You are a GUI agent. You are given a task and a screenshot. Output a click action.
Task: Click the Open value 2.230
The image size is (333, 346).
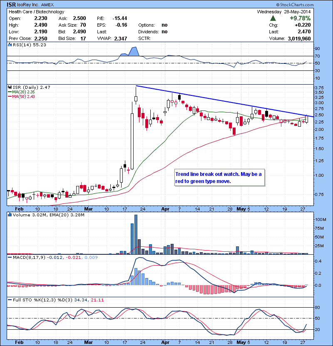(41, 18)
